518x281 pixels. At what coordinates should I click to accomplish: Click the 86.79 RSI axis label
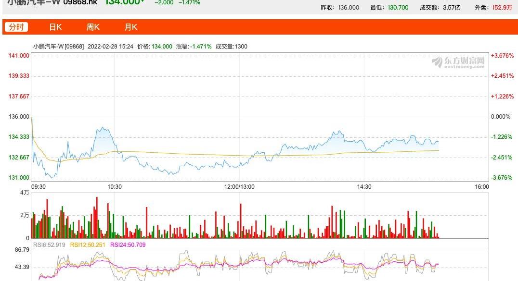tap(22, 250)
